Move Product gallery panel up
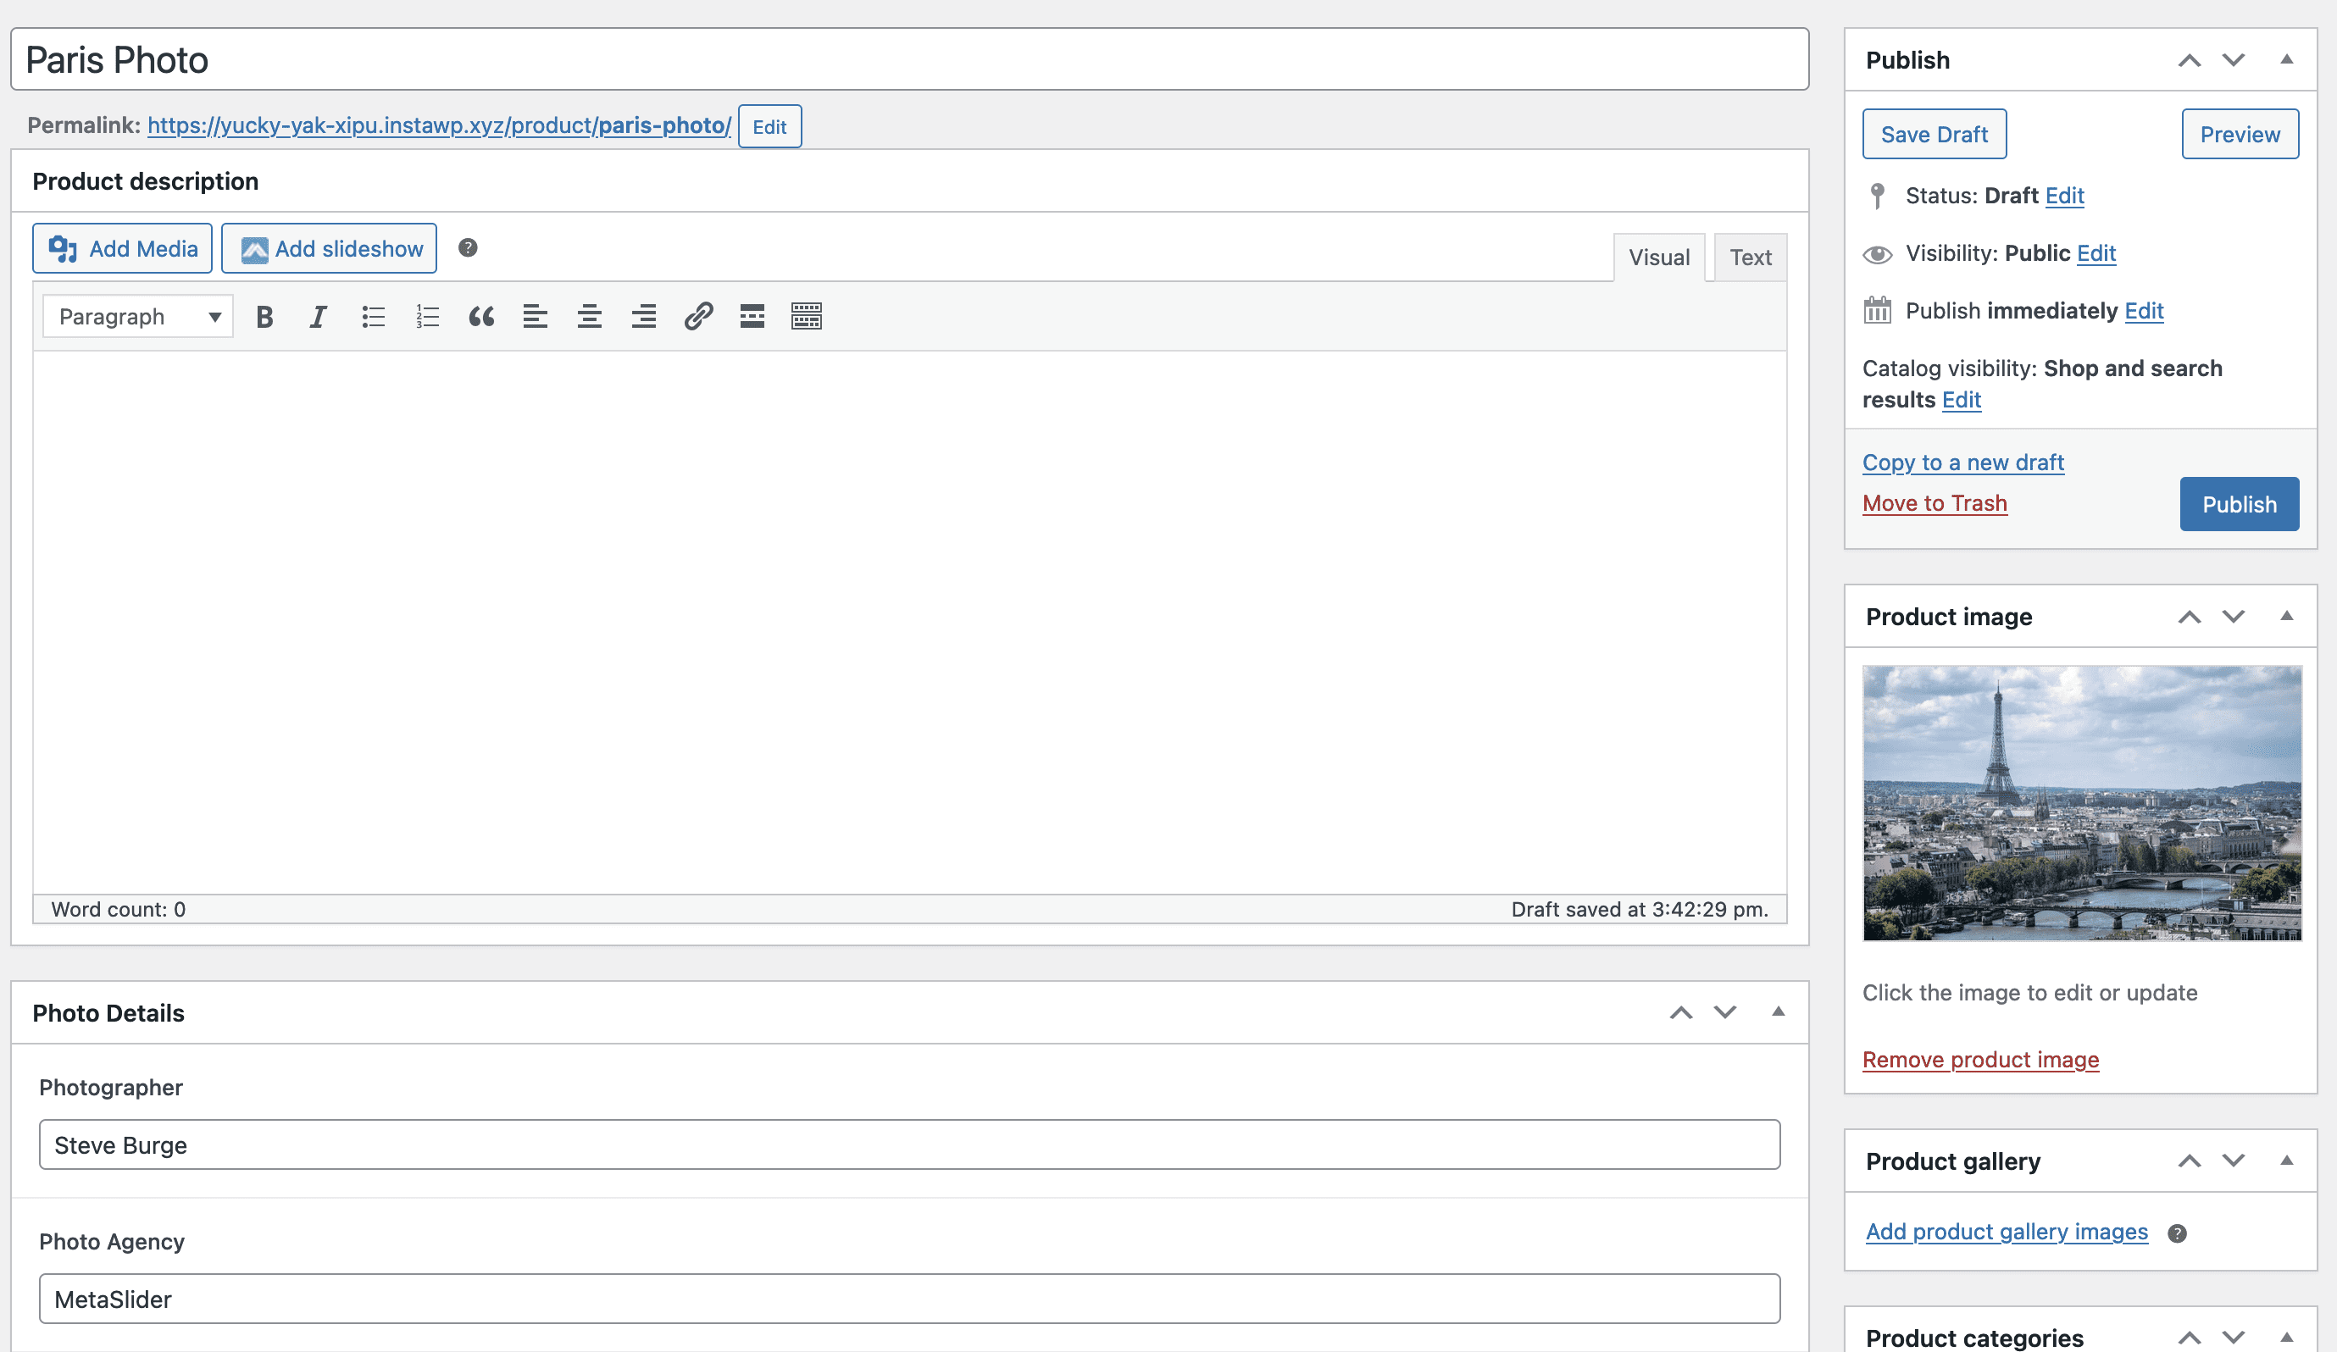 click(x=2189, y=1161)
